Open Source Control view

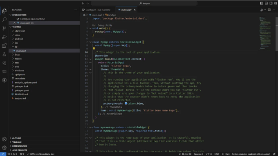(4, 28)
